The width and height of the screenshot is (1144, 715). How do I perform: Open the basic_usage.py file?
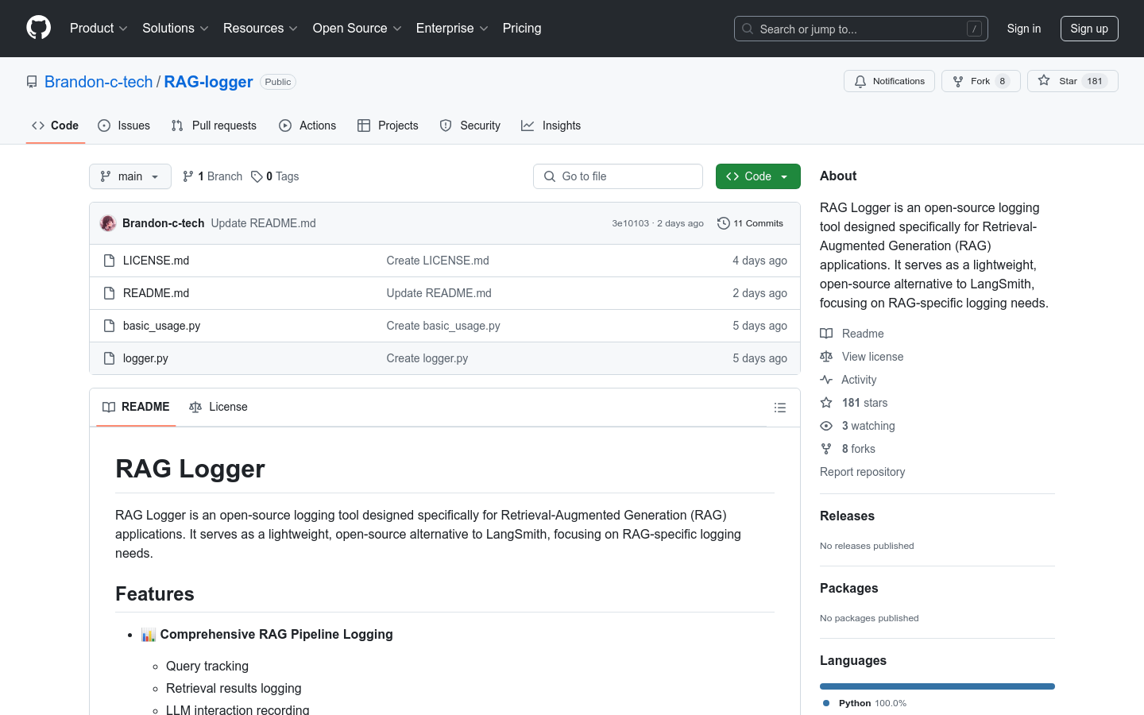[x=161, y=326]
